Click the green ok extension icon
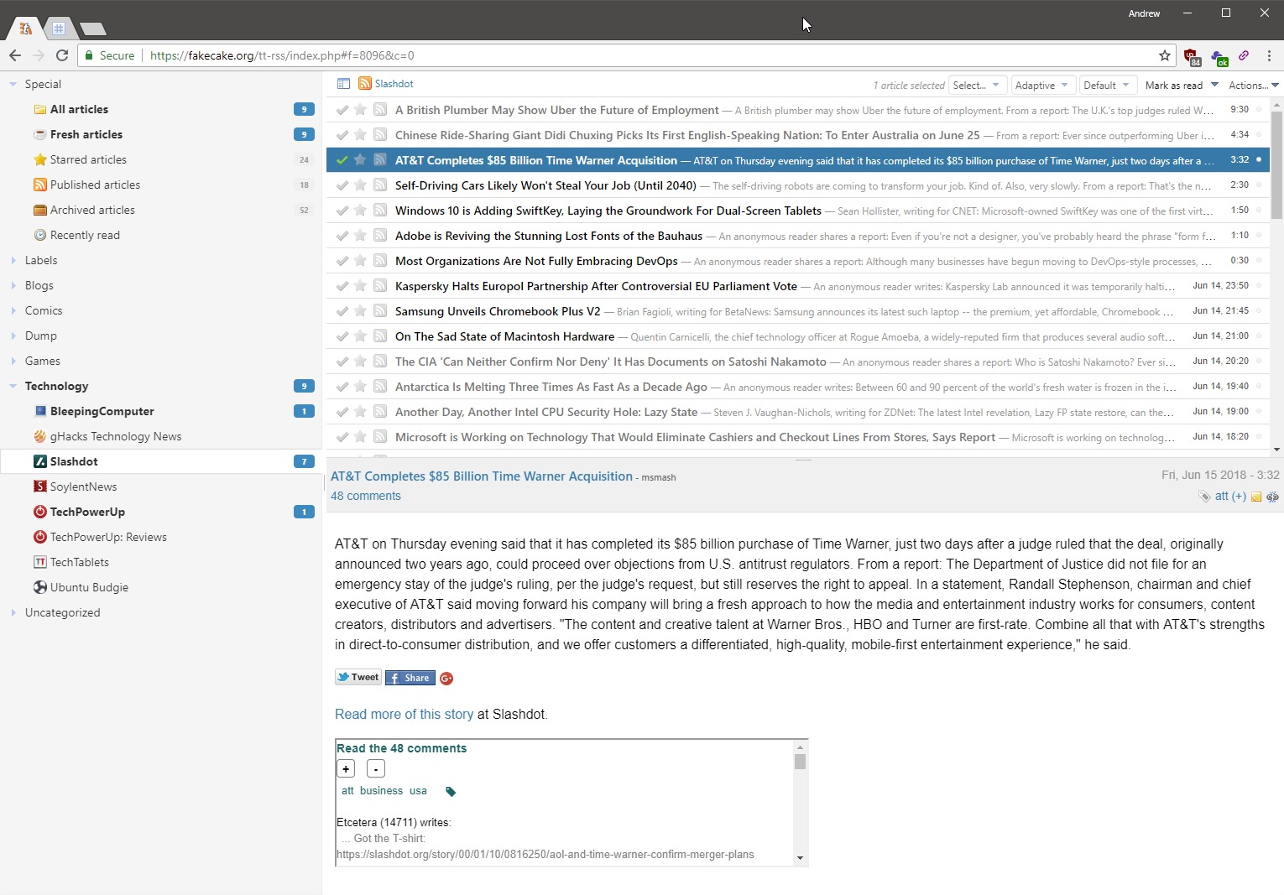This screenshot has height=895, width=1284. (x=1219, y=57)
